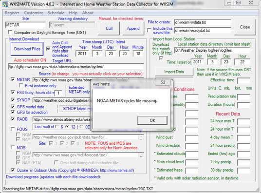Click the WXSIMATE app icon in title bar
Screen dimensions: 261x193
click(5, 4)
